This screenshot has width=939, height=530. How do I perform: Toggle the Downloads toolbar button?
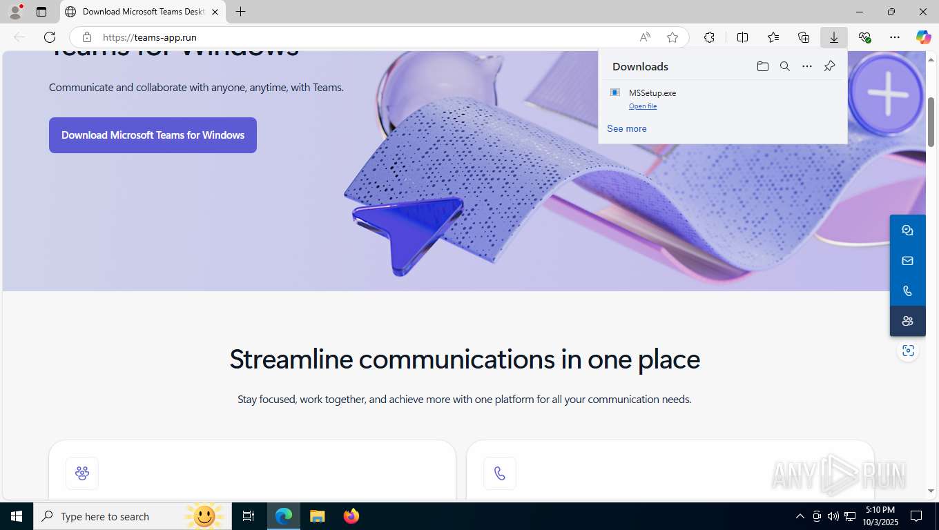pyautogui.click(x=834, y=37)
